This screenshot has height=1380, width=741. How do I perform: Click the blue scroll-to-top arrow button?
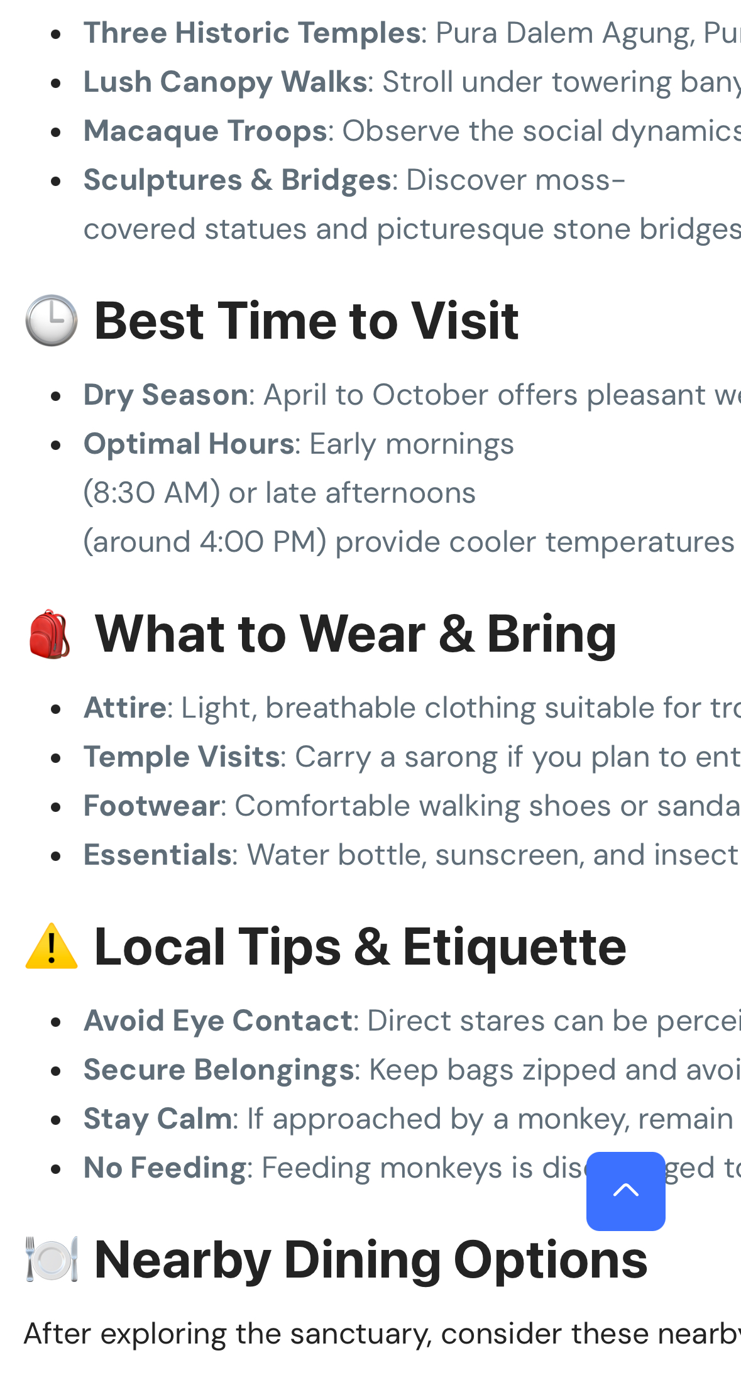click(625, 1191)
